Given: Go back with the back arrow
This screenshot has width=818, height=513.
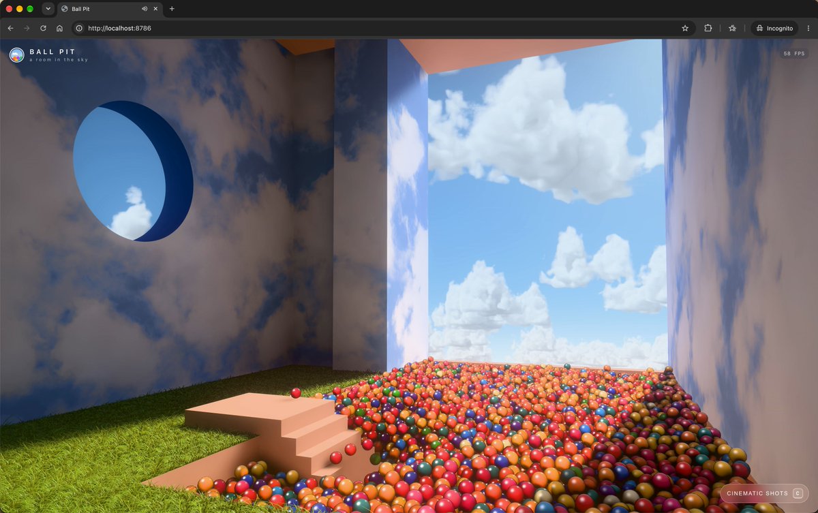Looking at the screenshot, I should coord(10,28).
